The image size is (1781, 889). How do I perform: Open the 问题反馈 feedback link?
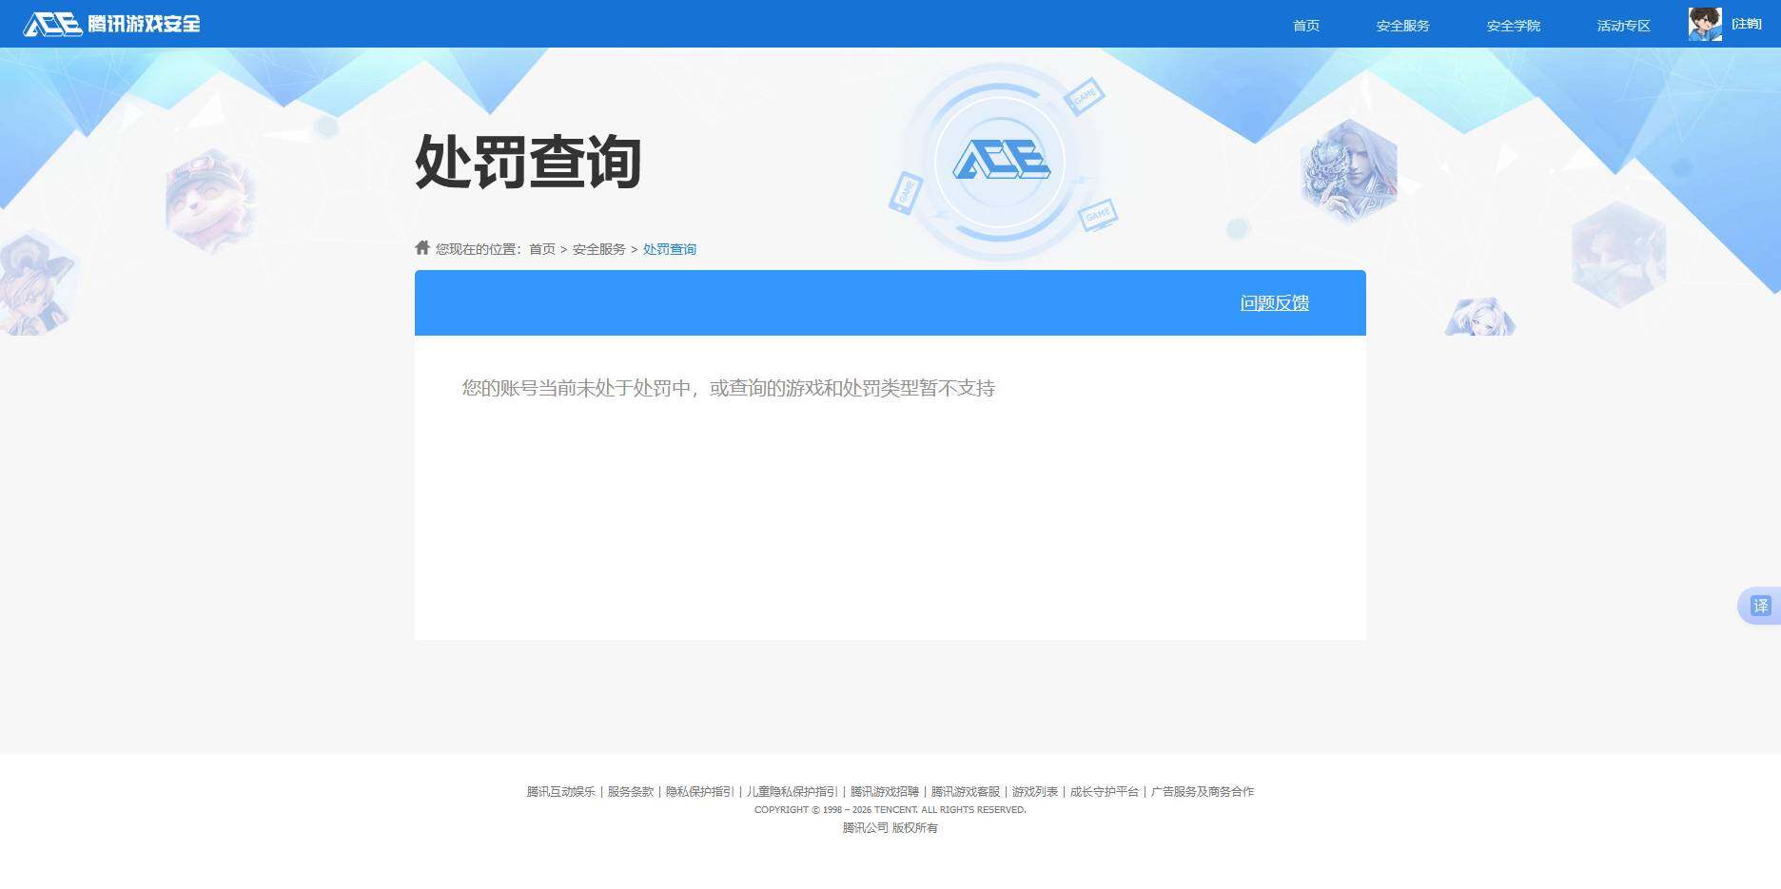tap(1275, 302)
